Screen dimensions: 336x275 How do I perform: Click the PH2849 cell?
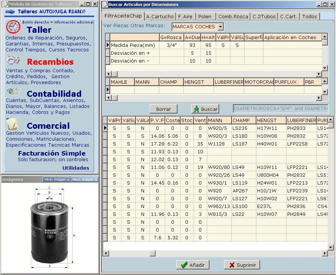[x=301, y=214]
